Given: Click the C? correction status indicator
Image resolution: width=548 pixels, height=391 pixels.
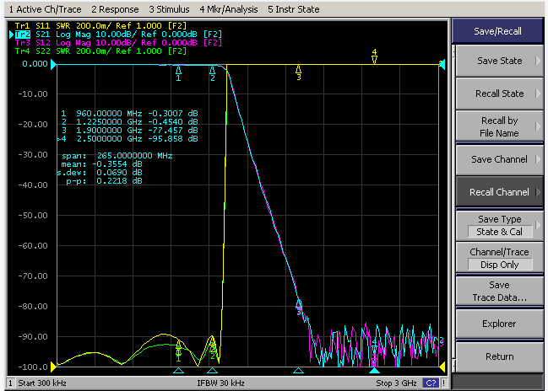Looking at the screenshot, I should (x=431, y=383).
